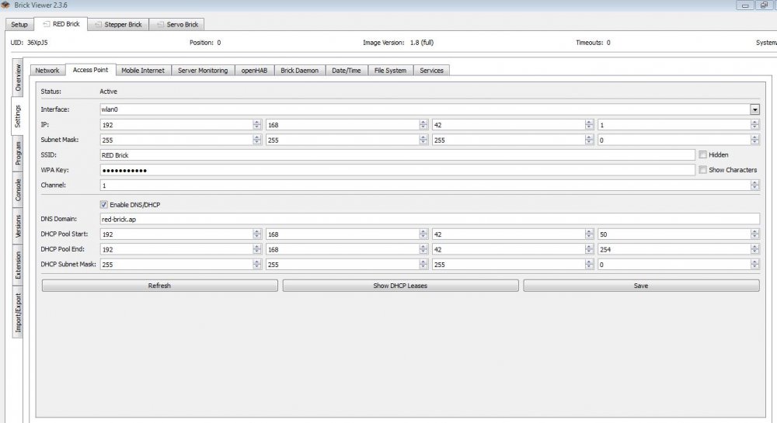Click the Stepper Brick tab icon
Viewport: 777px width, 423px height.
click(x=99, y=25)
